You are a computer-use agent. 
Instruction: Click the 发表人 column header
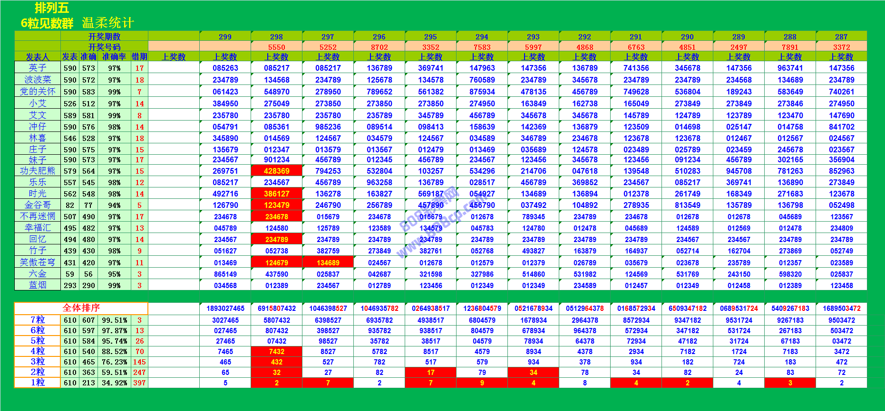coord(38,57)
